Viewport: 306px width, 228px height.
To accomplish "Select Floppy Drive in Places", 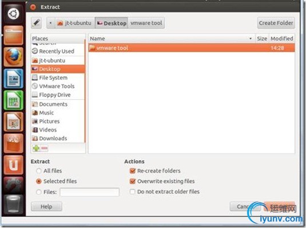I will tap(58, 95).
